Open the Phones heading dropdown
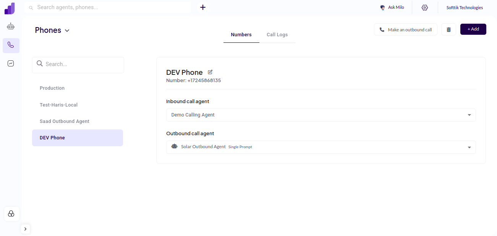 (52, 30)
